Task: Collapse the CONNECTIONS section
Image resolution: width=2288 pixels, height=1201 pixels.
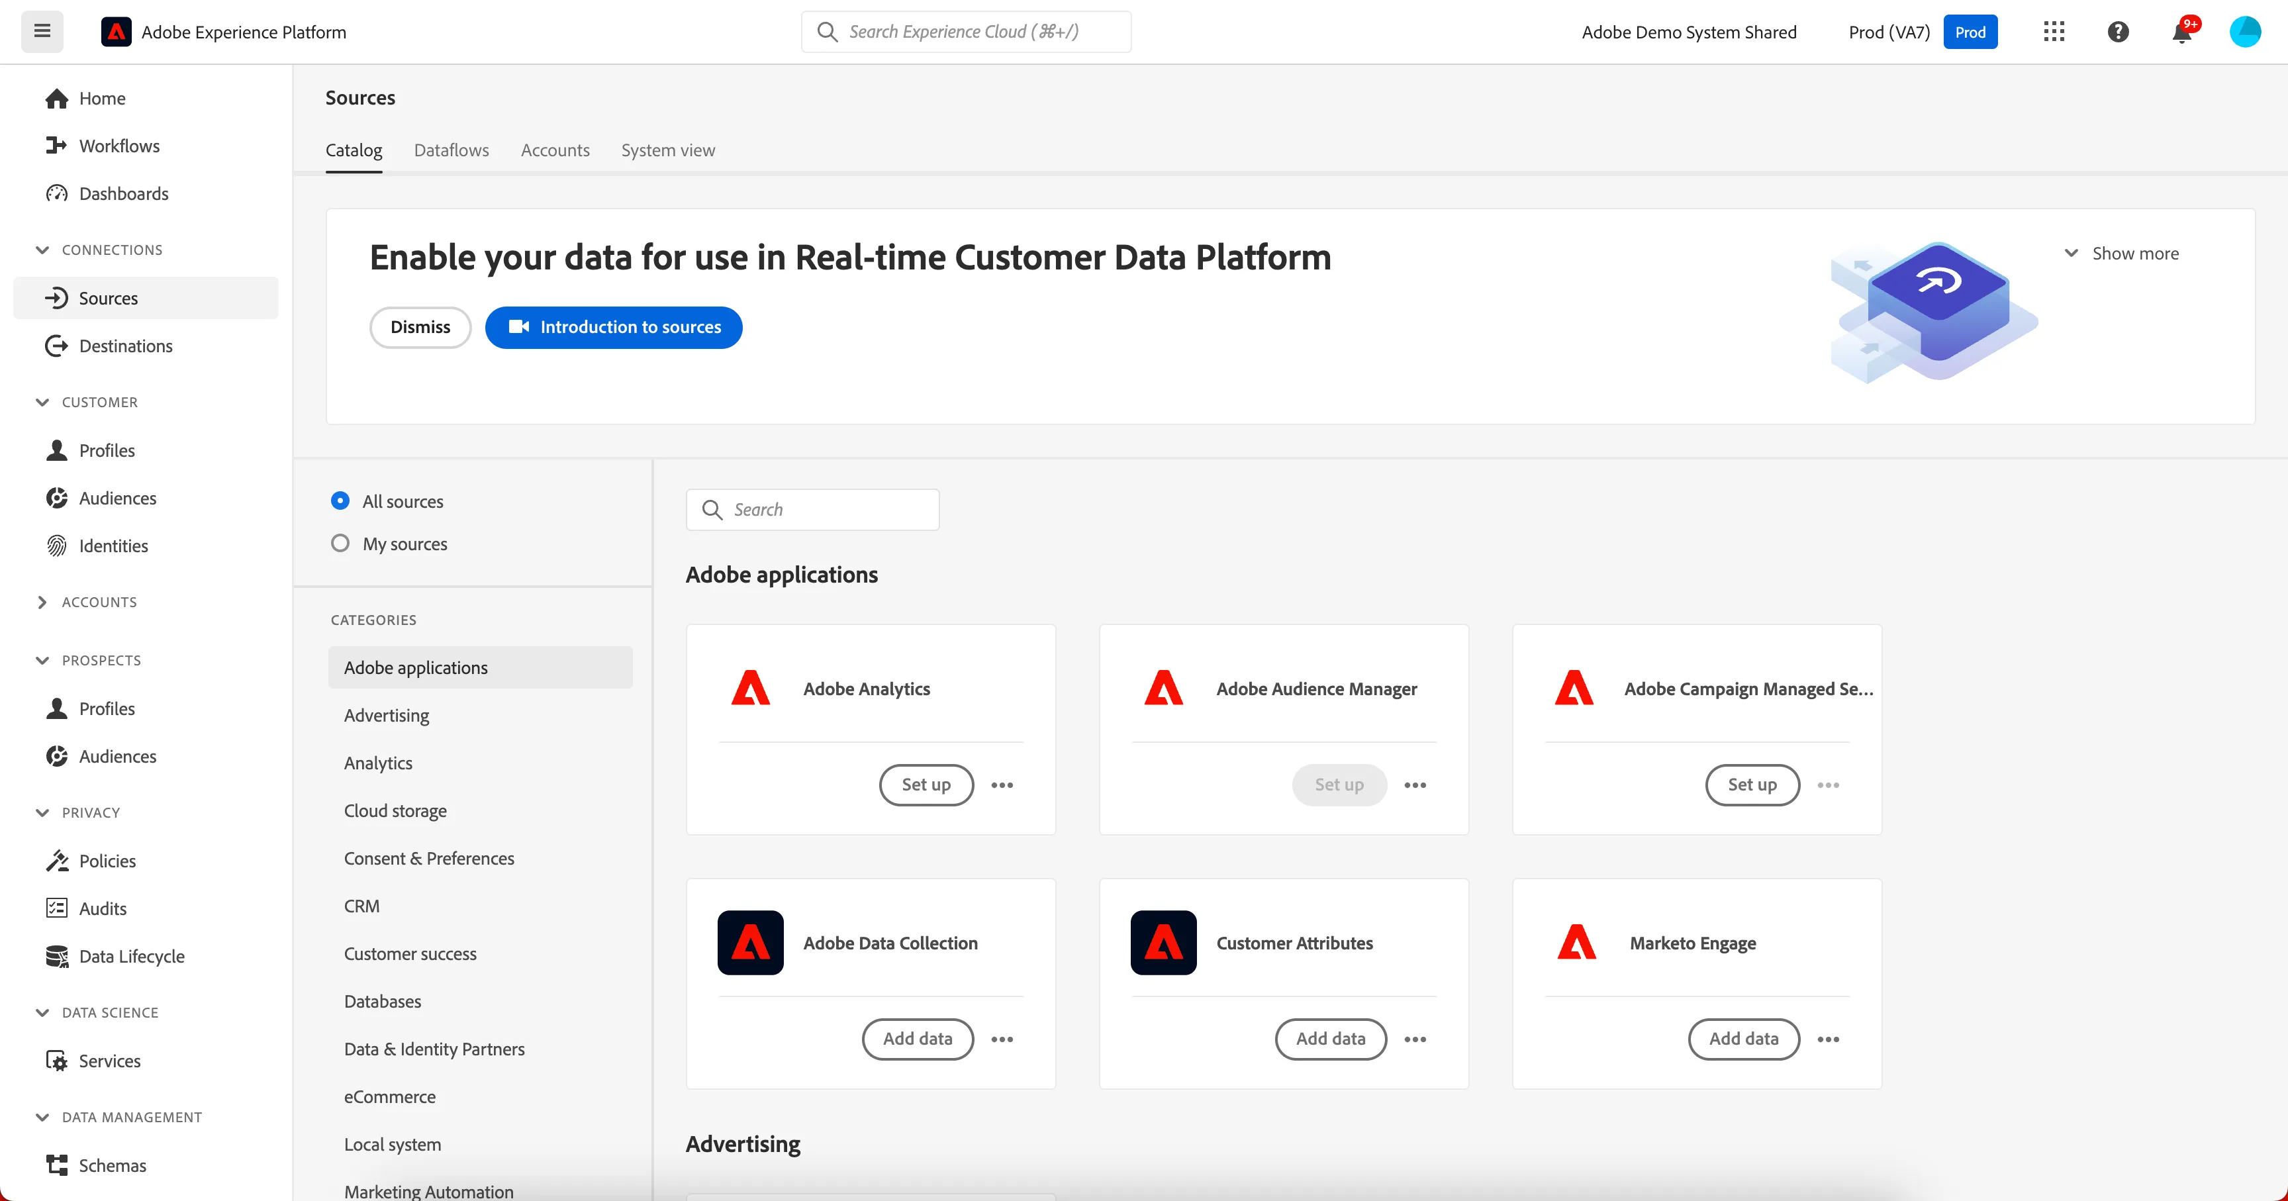Action: click(42, 250)
